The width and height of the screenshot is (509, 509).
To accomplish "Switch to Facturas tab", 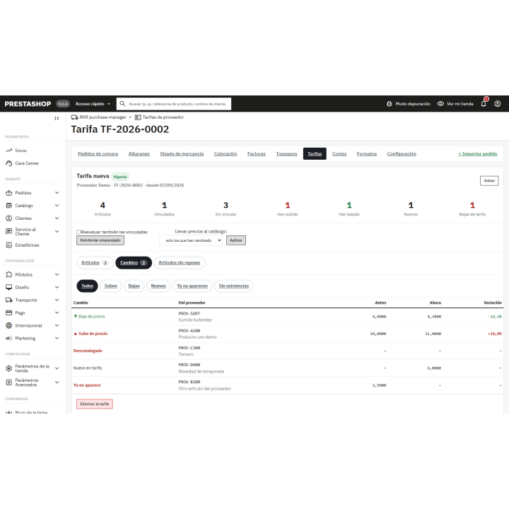I will click(257, 154).
